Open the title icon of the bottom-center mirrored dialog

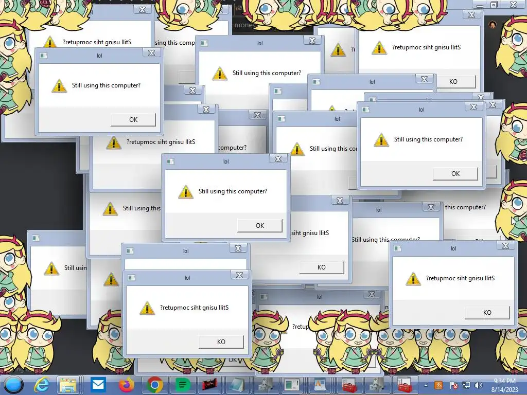tap(131, 278)
